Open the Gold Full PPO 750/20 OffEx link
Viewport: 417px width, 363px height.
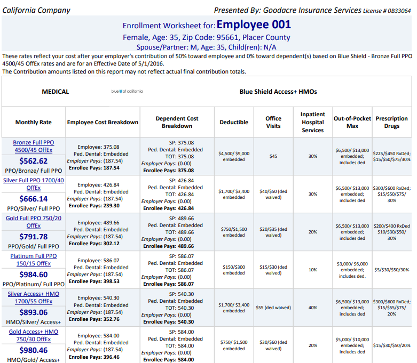point(34,222)
